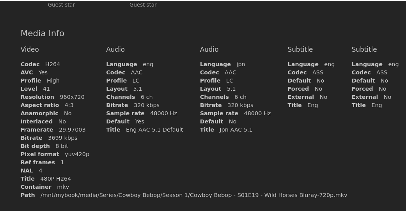Select the Ref frames label

[38, 162]
